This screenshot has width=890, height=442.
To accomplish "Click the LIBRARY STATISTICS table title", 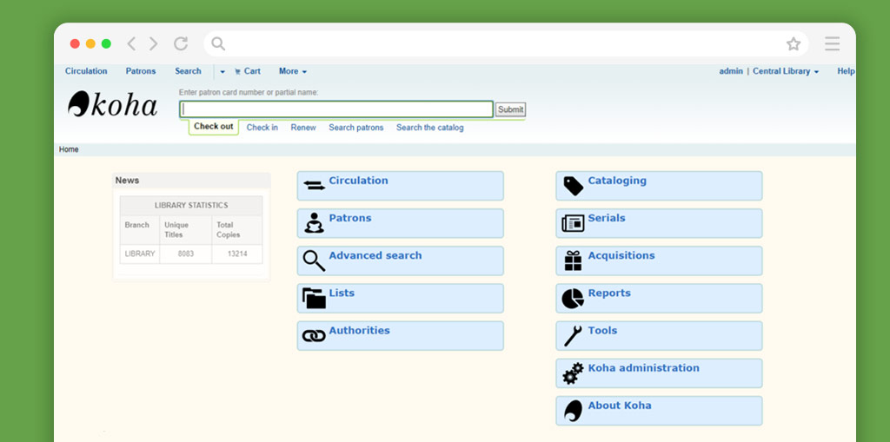I will coord(191,206).
